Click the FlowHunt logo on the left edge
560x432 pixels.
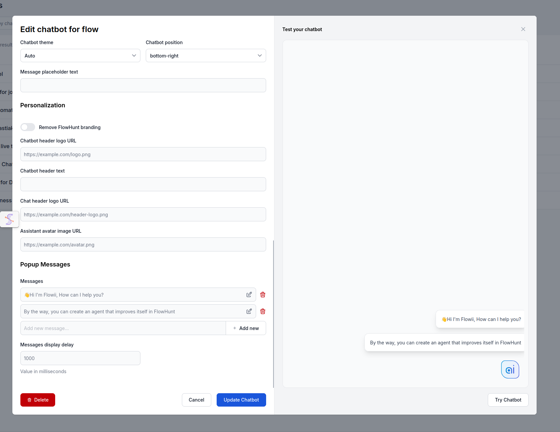coord(9,219)
